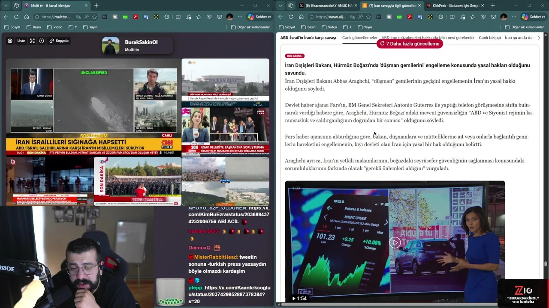
Task: Open Extensions puzzle icon in left browser
Action: point(166,17)
